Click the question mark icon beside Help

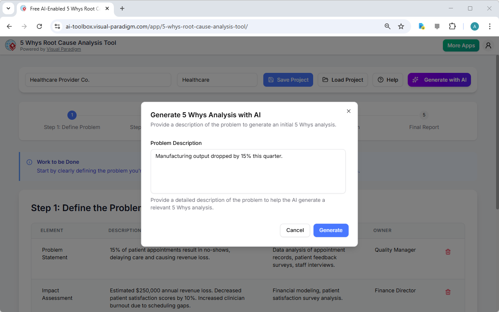pyautogui.click(x=380, y=80)
